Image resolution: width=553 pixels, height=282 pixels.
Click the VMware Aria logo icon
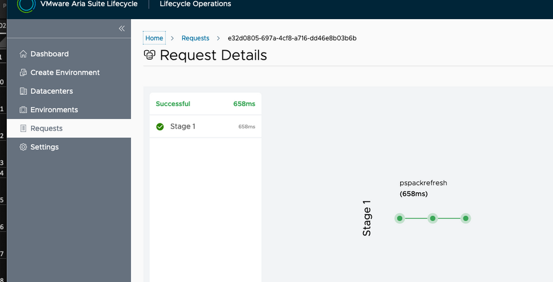(27, 5)
